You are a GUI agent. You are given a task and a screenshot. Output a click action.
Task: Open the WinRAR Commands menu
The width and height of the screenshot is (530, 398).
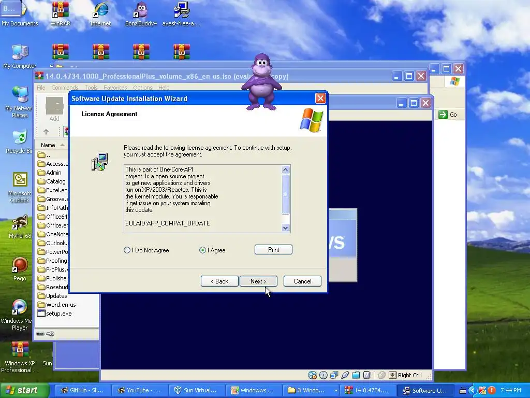click(x=65, y=87)
